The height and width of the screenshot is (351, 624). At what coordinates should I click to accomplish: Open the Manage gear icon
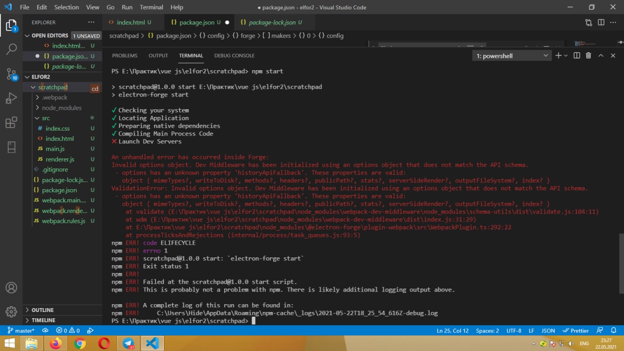click(11, 312)
